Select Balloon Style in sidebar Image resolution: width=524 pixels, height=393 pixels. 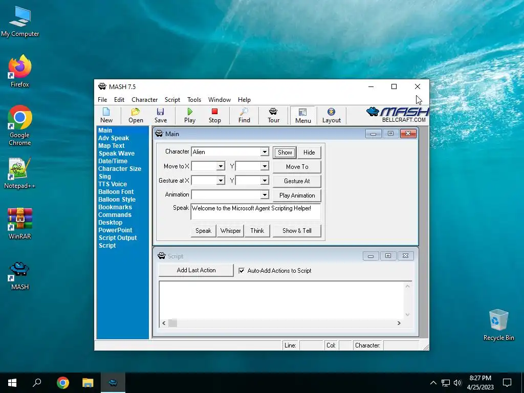tap(117, 200)
